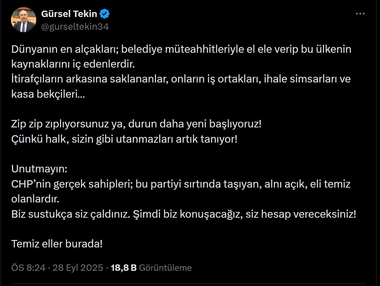Screen dimensions: 380x286
Task: Click the line starting "Çünkü halk"
Action: tap(124, 139)
